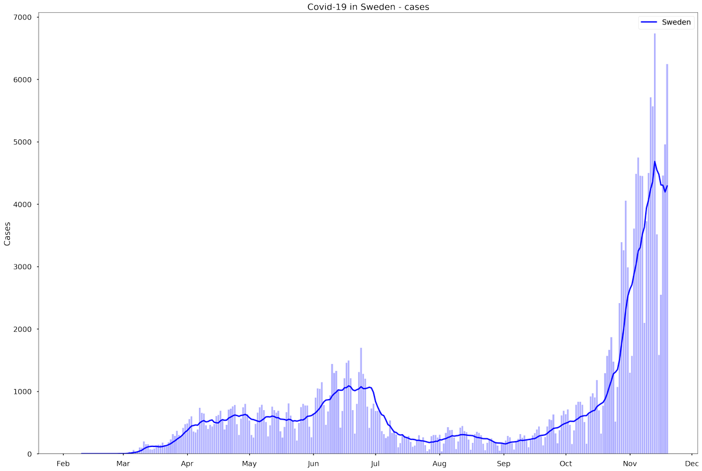
Task: Click the 'Sweden' legend label
Action: click(x=677, y=23)
